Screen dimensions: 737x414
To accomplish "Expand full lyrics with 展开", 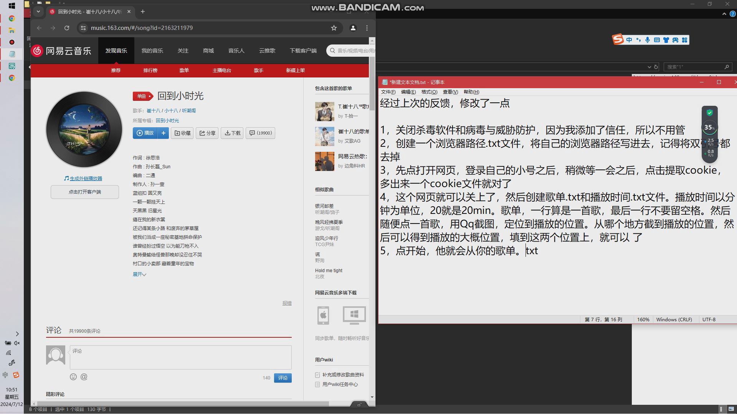I will coord(139,274).
